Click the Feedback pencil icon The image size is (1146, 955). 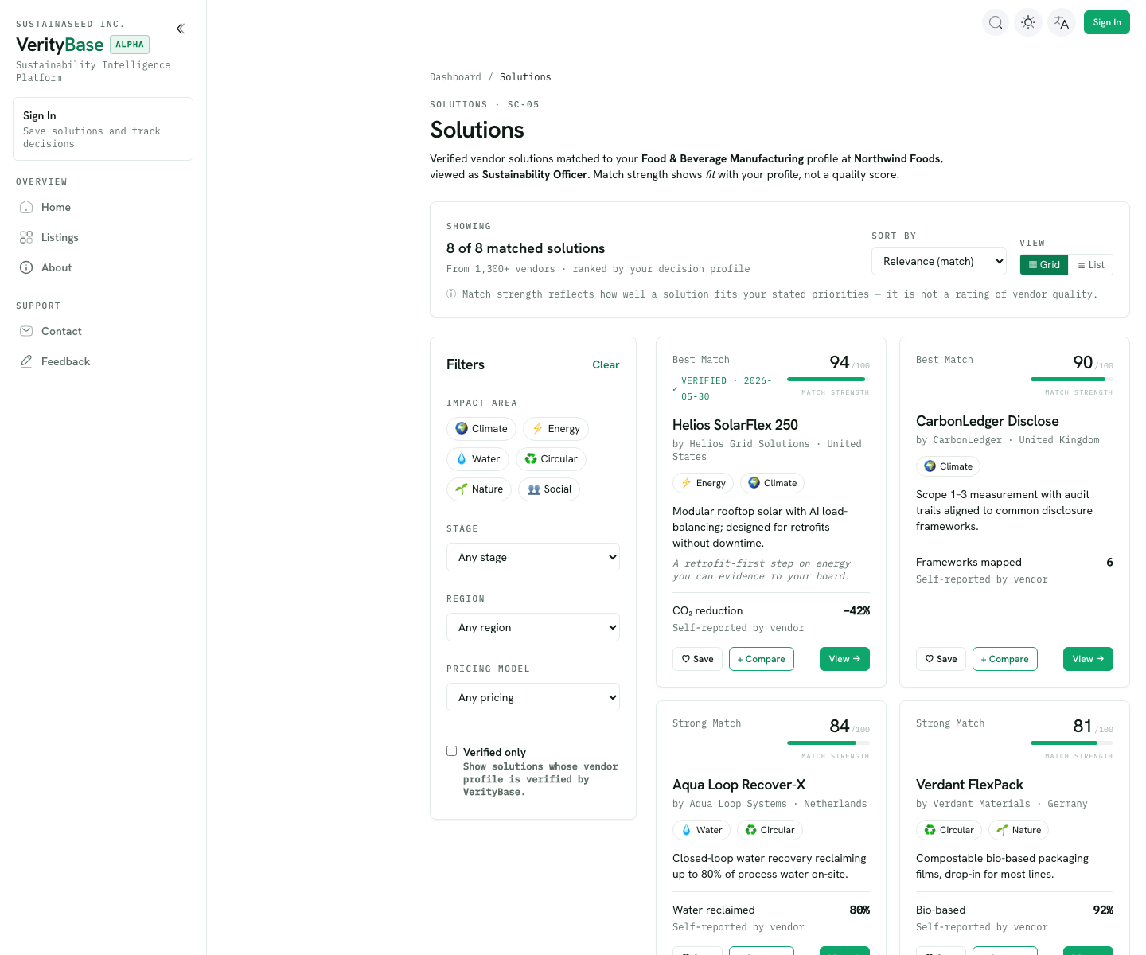(x=26, y=361)
